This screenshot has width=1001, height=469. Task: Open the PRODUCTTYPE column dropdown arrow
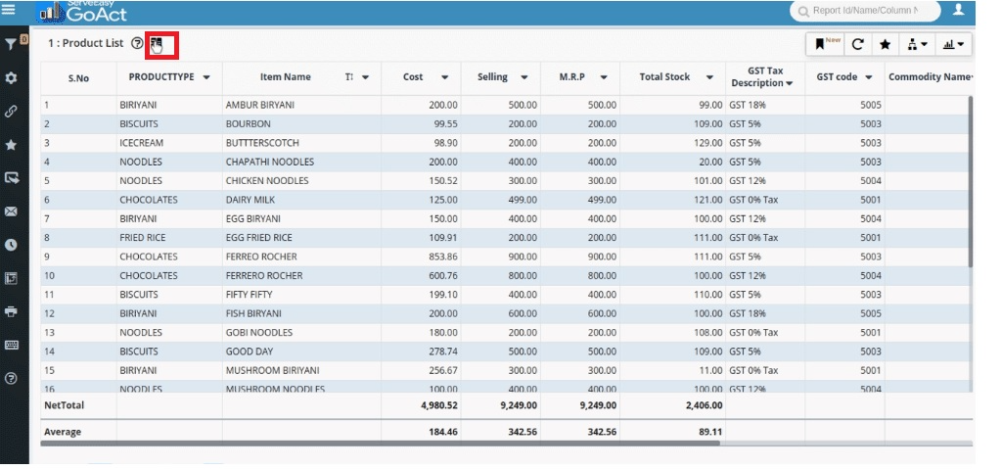coord(206,77)
